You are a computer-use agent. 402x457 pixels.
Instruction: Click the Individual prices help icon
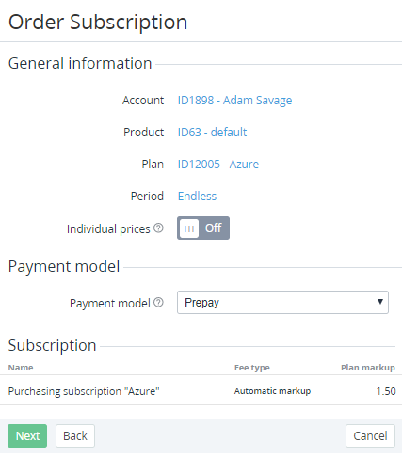(158, 228)
